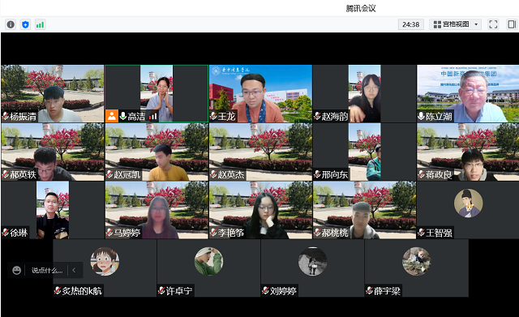The height and width of the screenshot is (317, 519).
Task: Click 薛宇梁's round avatar
Action: click(x=417, y=261)
